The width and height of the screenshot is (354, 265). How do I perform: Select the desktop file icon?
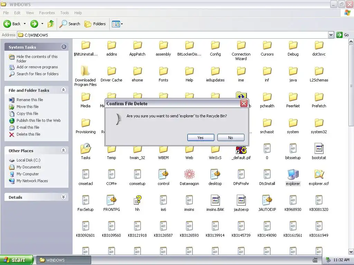(x=215, y=174)
